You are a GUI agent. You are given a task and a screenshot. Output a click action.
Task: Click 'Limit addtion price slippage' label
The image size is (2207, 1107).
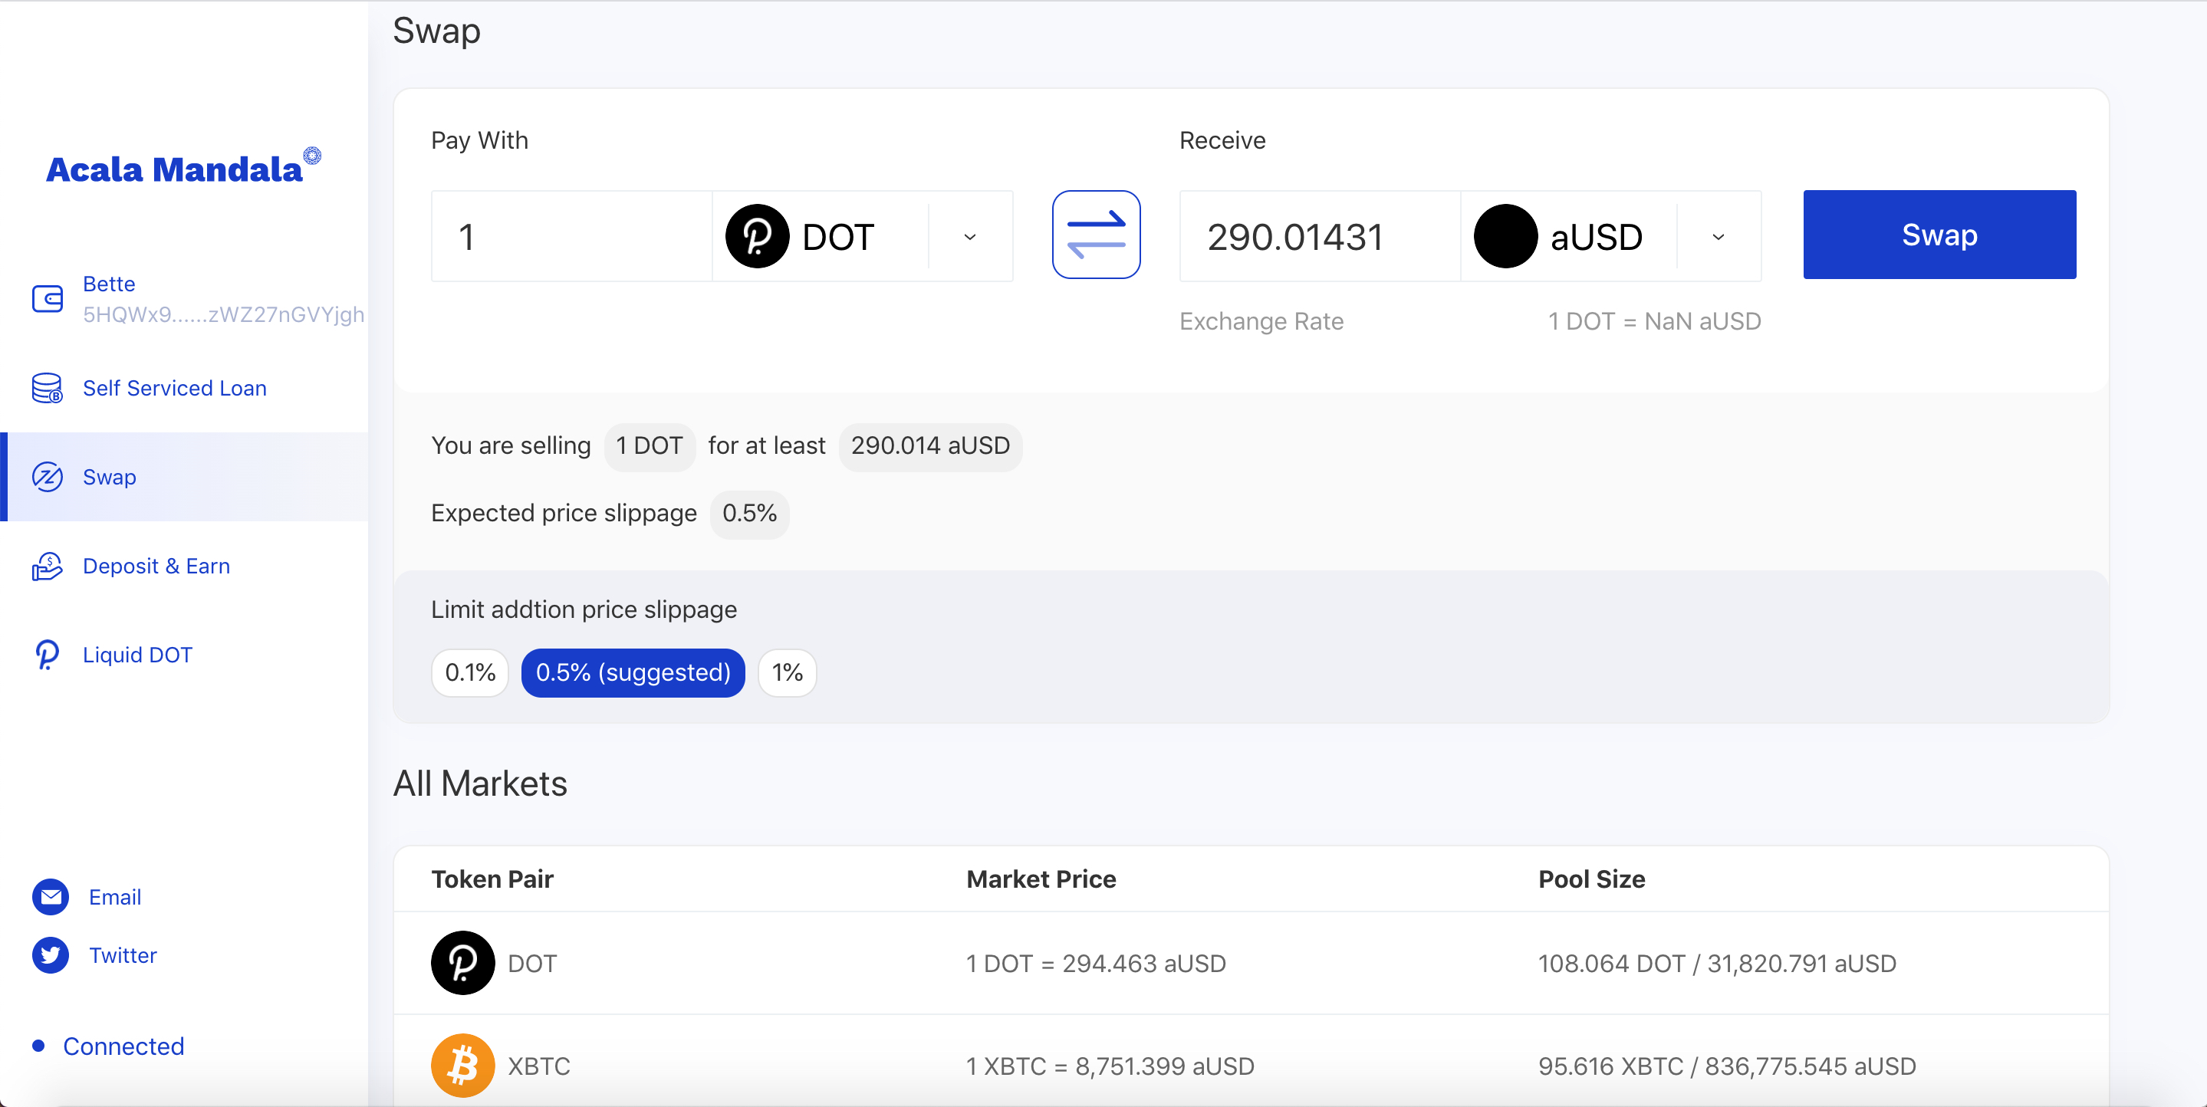coord(584,610)
